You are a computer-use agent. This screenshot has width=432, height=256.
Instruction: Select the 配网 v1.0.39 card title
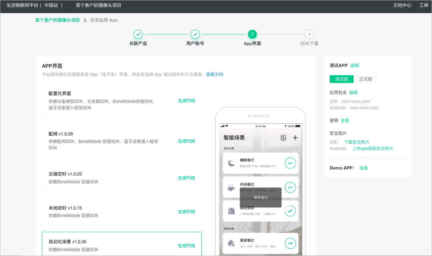pos(61,134)
